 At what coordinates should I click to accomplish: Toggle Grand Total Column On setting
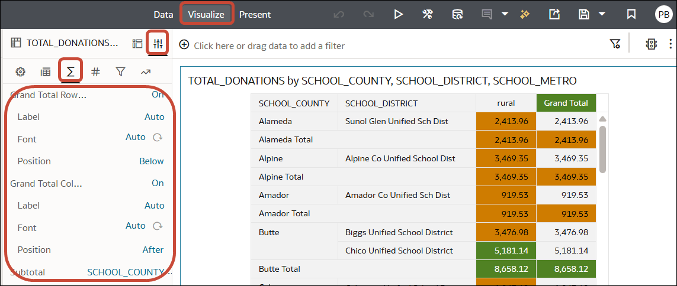[158, 183]
